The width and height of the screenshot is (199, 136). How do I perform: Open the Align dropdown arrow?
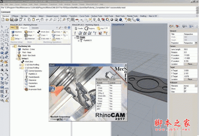click(x=34, y=35)
